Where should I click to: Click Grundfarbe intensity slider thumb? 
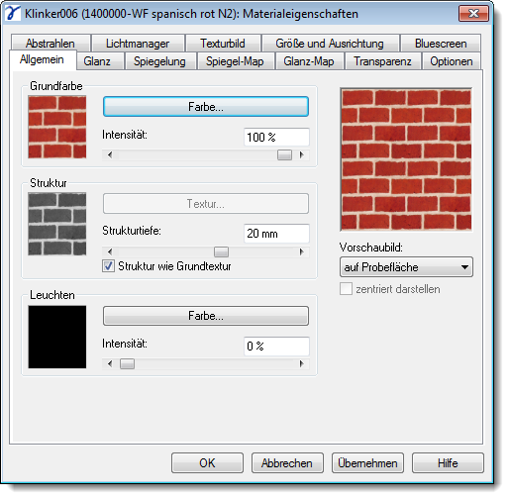point(284,154)
